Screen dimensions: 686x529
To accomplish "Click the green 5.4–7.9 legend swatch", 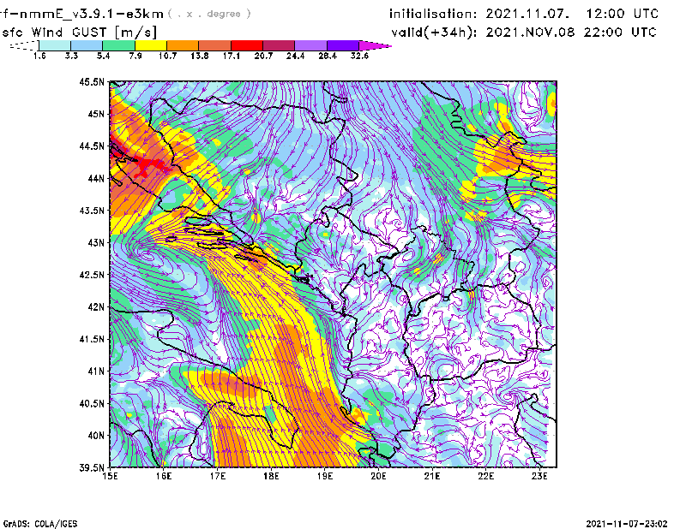I will click(118, 45).
